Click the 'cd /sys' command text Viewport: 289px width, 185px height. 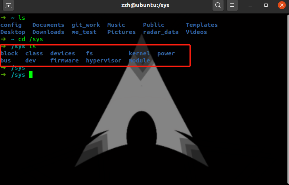coord(31,39)
